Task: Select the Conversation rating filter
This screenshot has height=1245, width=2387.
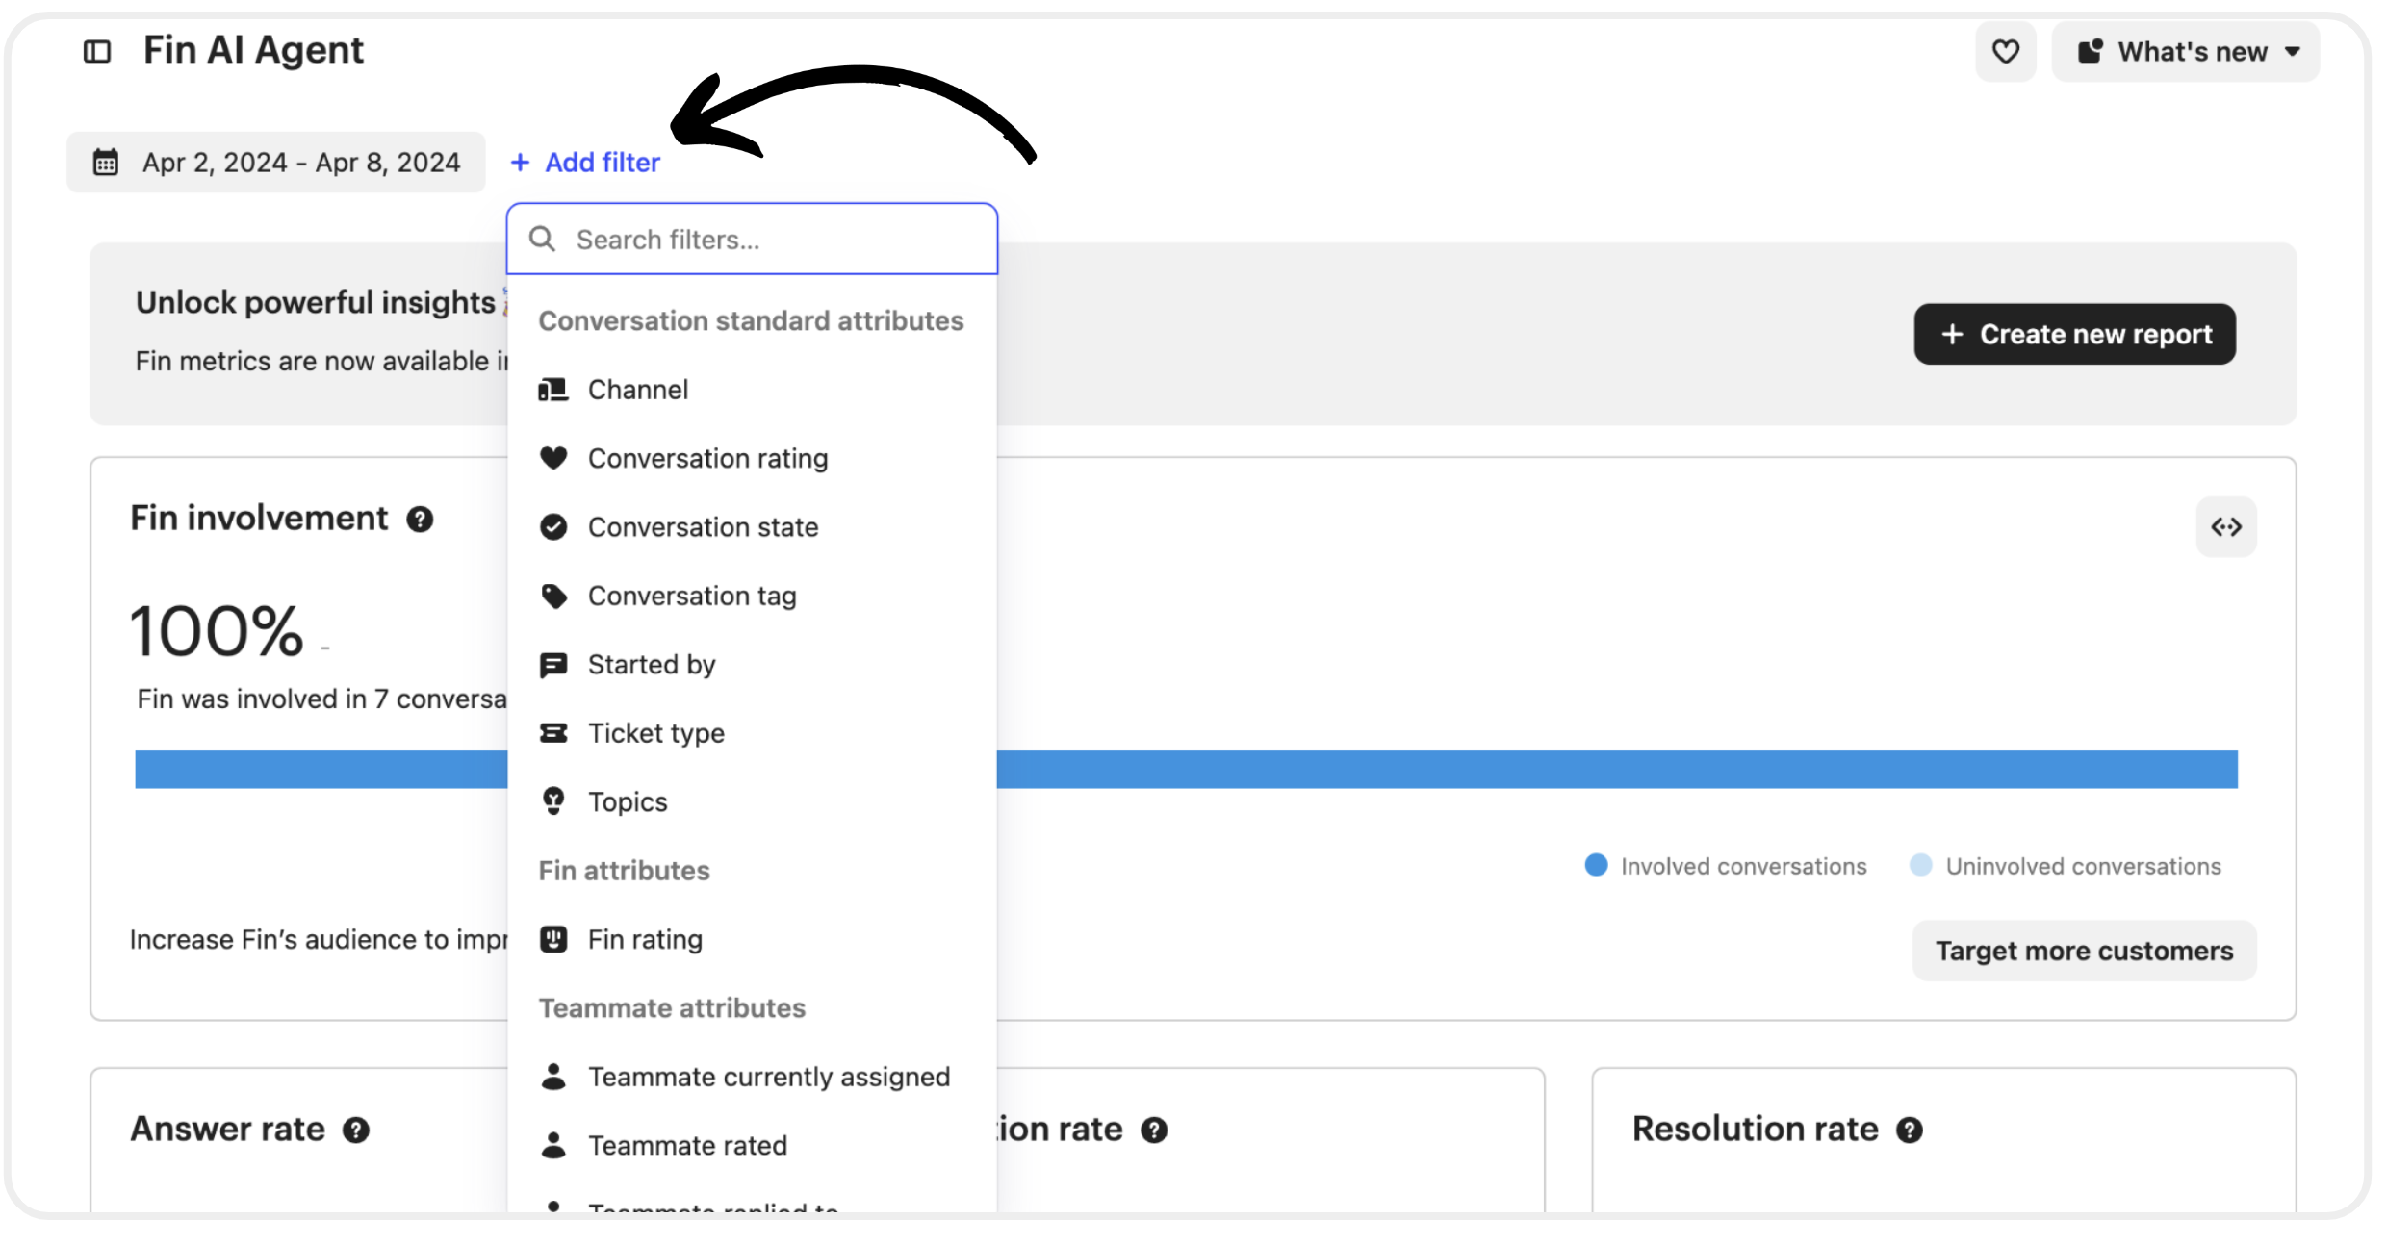Action: click(752, 458)
